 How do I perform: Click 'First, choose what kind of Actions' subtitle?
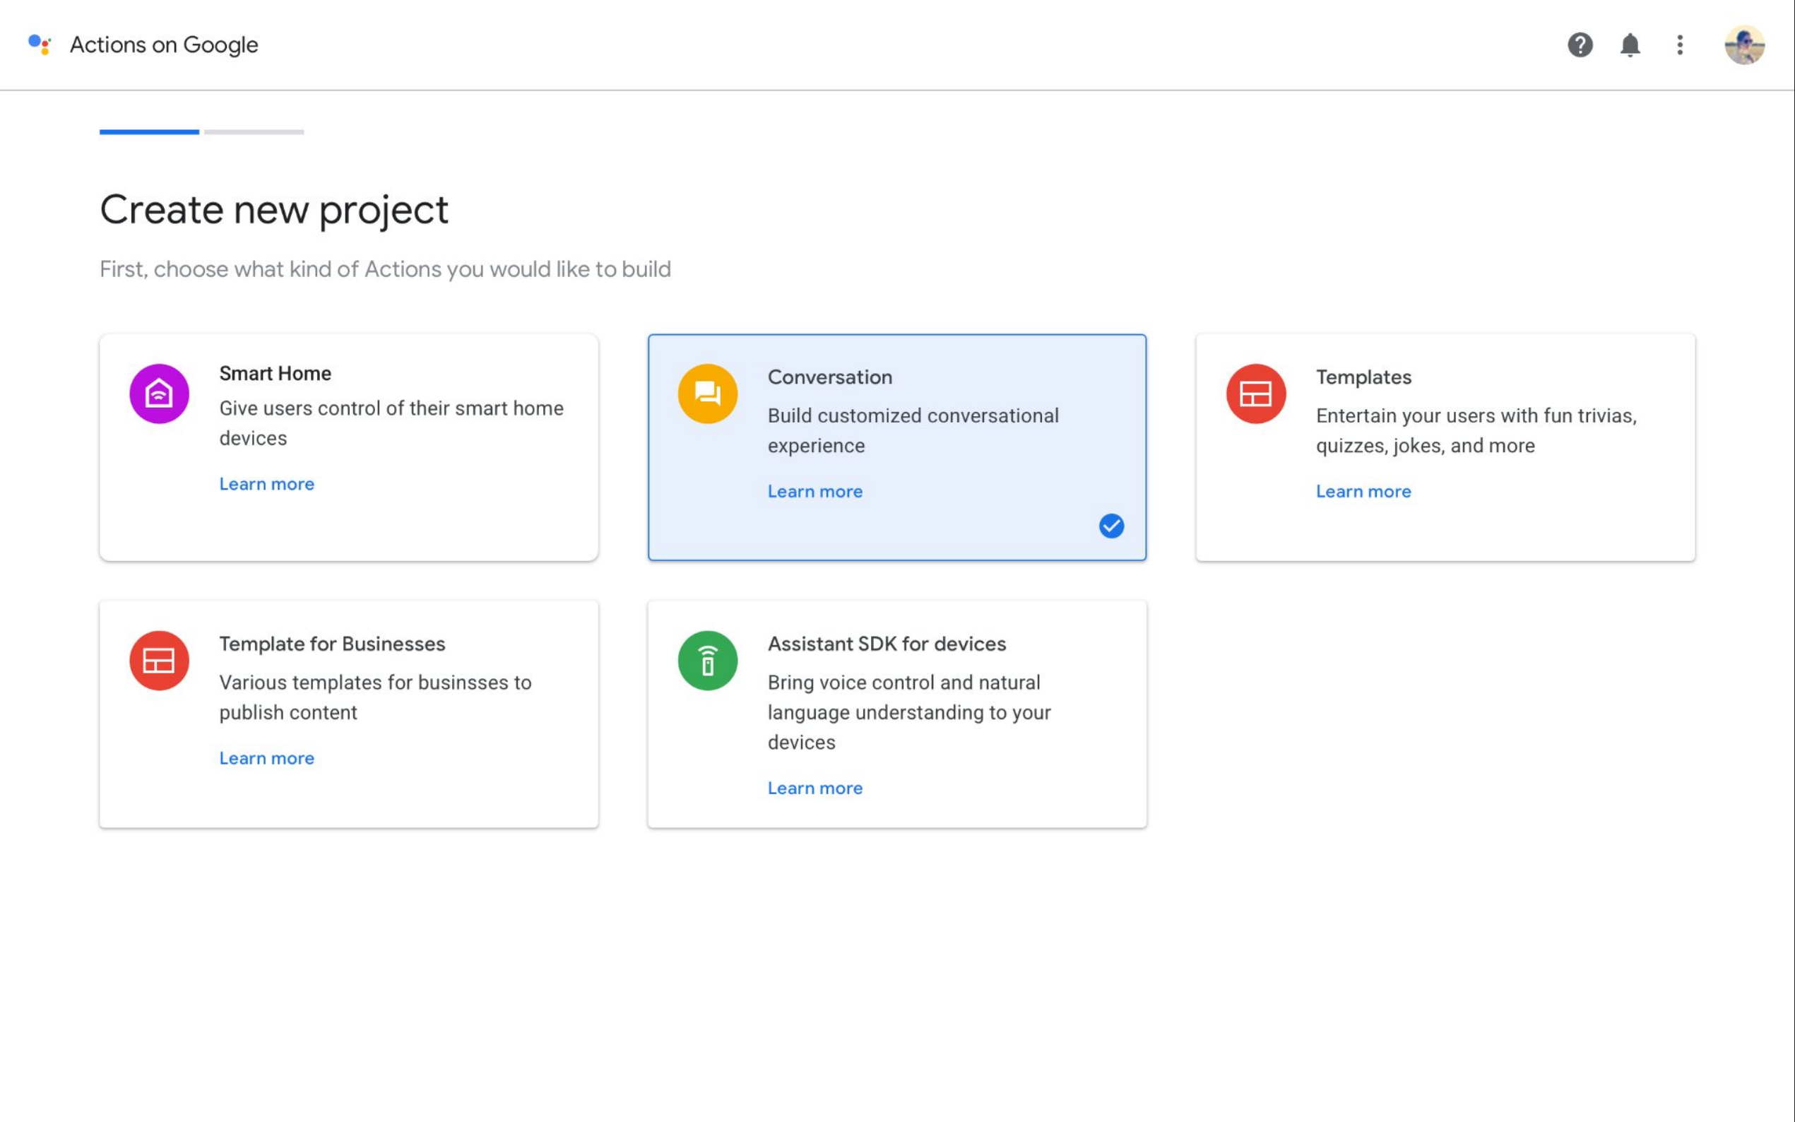pos(385,268)
